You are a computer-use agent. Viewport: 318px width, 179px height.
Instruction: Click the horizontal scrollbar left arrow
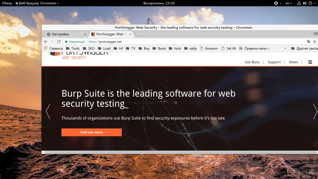point(43,152)
